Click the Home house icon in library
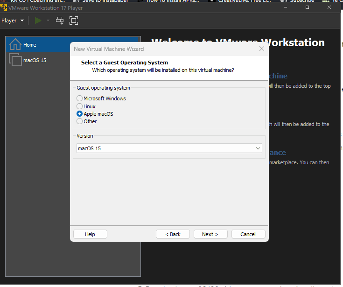 15,44
